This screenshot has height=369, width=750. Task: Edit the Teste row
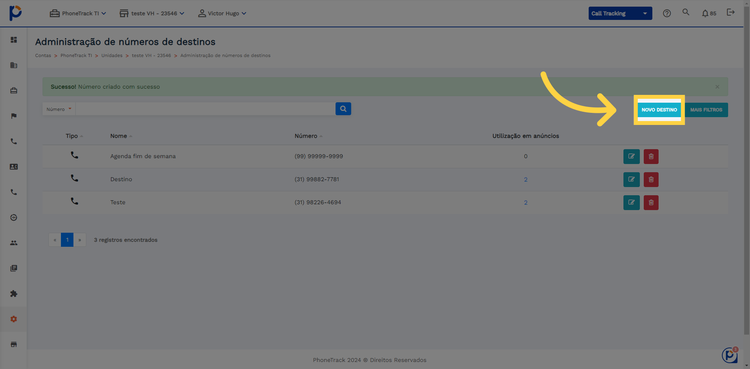pyautogui.click(x=632, y=203)
